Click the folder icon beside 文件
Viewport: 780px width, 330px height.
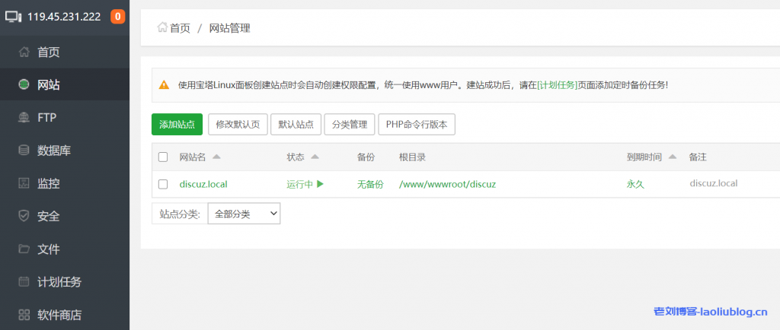[24, 249]
